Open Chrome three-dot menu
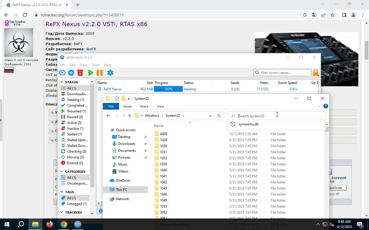369x230 pixels. pos(363,15)
